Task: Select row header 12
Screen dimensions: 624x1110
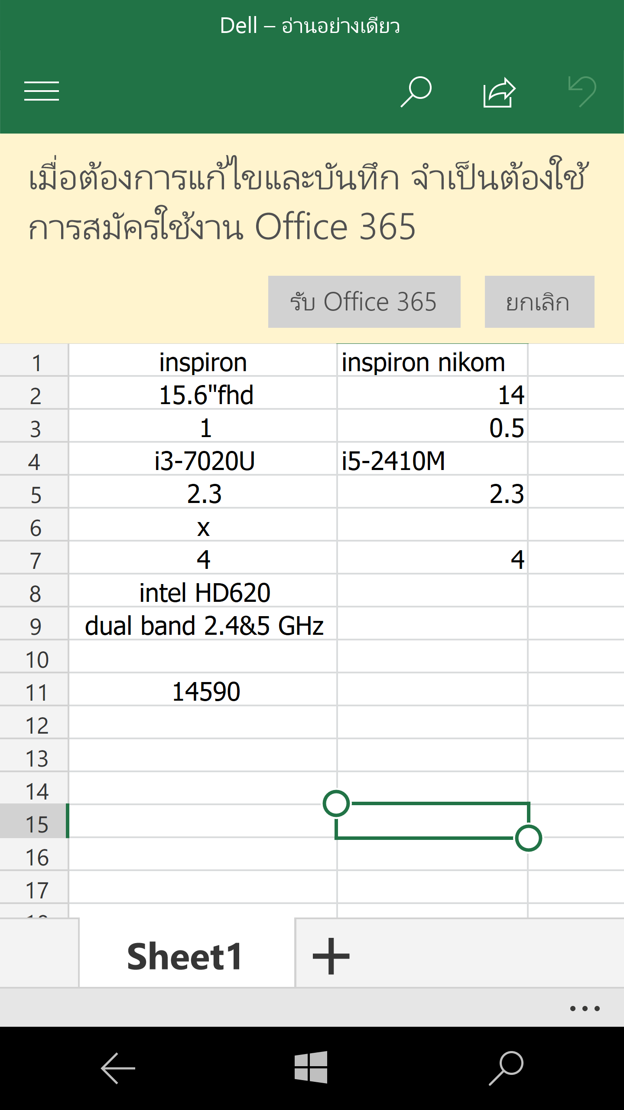Action: (x=34, y=722)
